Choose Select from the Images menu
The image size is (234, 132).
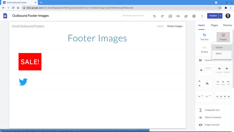[222, 54]
